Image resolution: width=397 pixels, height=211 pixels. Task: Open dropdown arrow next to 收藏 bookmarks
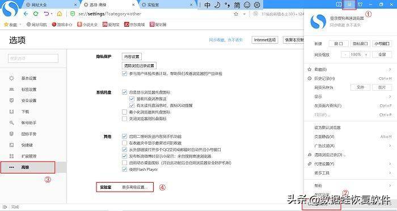20,24
